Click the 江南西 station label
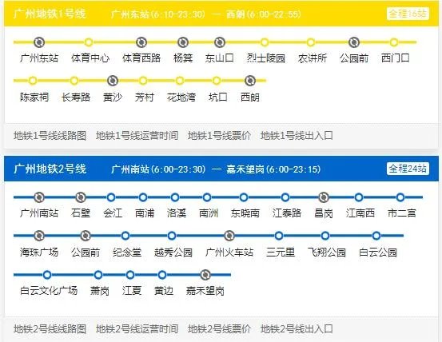This screenshot has width=442, height=342. click(360, 213)
